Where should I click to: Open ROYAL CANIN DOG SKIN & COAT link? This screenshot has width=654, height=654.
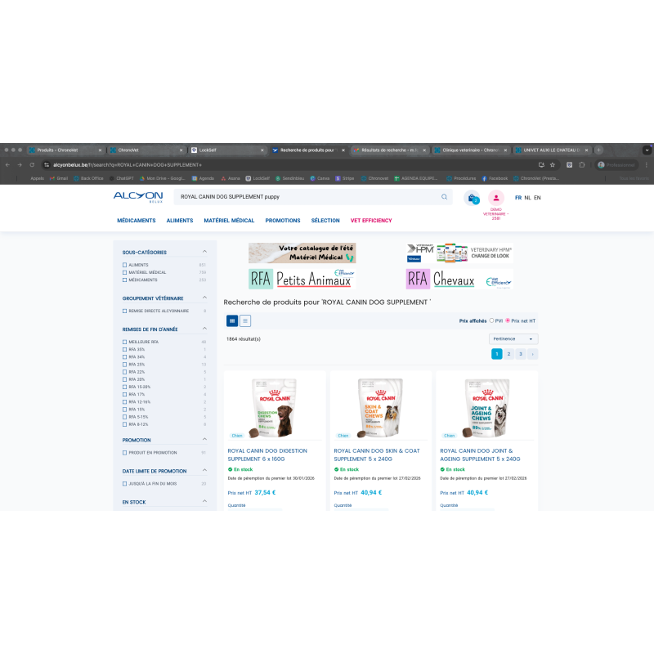point(377,455)
